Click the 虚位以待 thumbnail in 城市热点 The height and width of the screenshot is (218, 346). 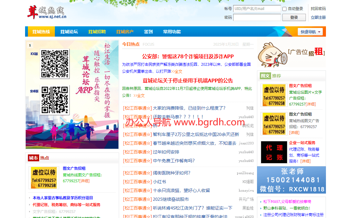[44, 178]
